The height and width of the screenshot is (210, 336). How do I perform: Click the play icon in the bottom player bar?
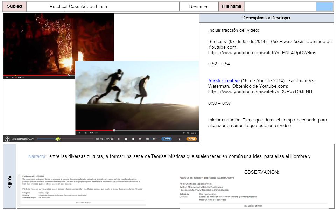point(119,139)
